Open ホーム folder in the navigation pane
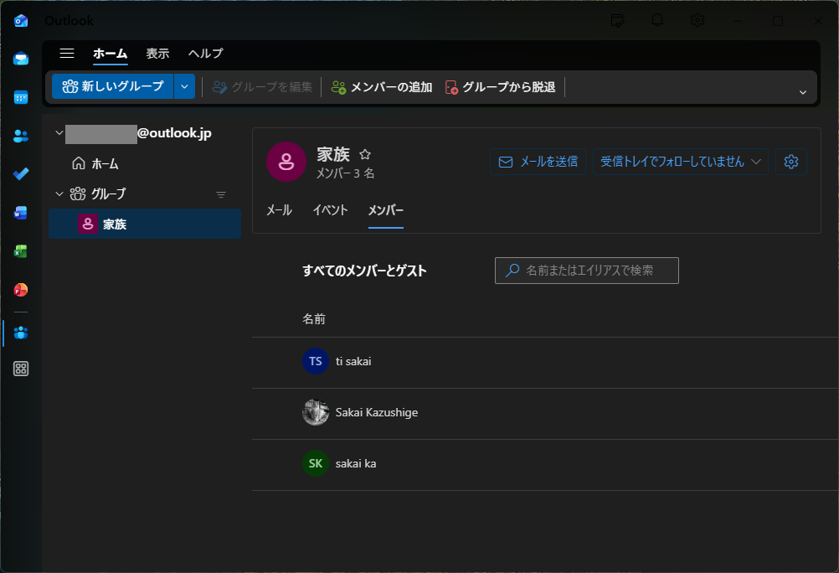This screenshot has width=839, height=573. coord(95,163)
